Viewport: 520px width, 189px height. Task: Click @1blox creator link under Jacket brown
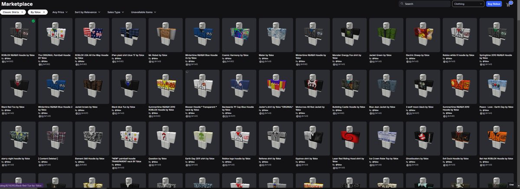point(81,110)
